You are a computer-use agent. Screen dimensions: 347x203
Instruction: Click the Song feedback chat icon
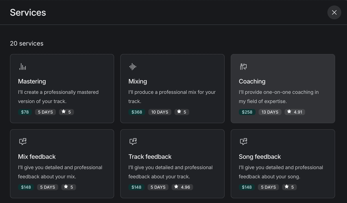pos(243,142)
